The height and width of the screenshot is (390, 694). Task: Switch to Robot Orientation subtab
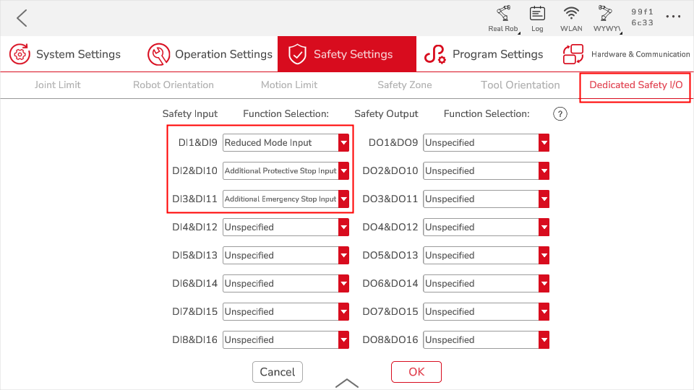[x=173, y=85]
